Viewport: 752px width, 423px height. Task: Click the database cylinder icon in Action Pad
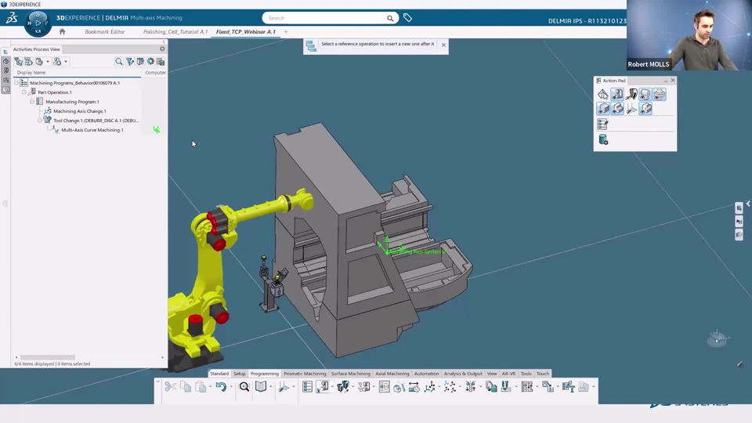click(603, 139)
